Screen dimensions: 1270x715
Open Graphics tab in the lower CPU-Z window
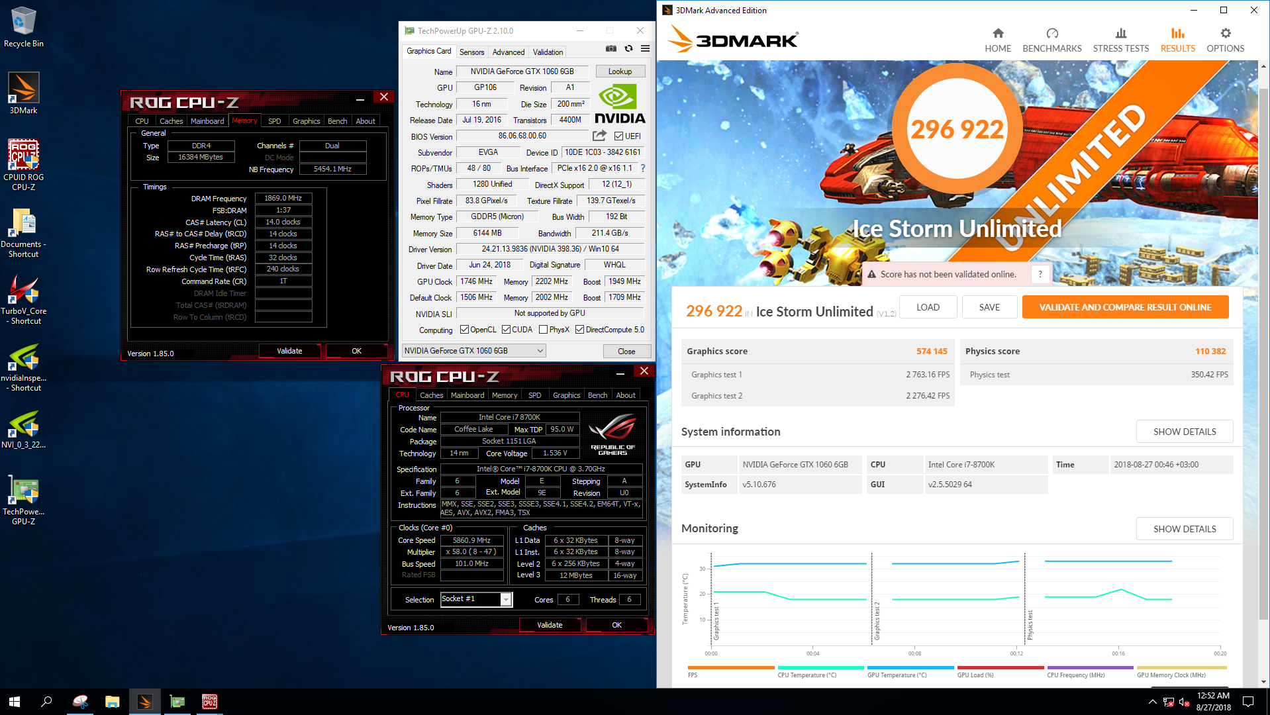point(566,395)
